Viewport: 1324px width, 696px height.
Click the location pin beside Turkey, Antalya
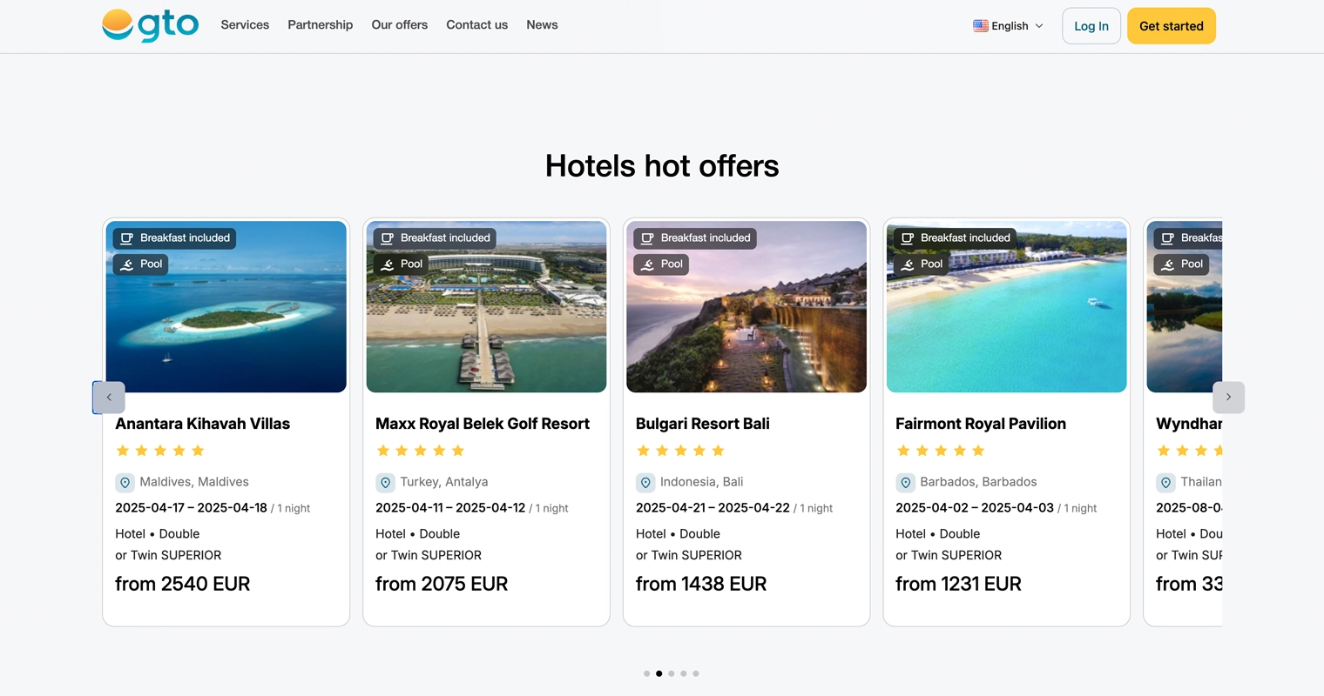pyautogui.click(x=385, y=483)
